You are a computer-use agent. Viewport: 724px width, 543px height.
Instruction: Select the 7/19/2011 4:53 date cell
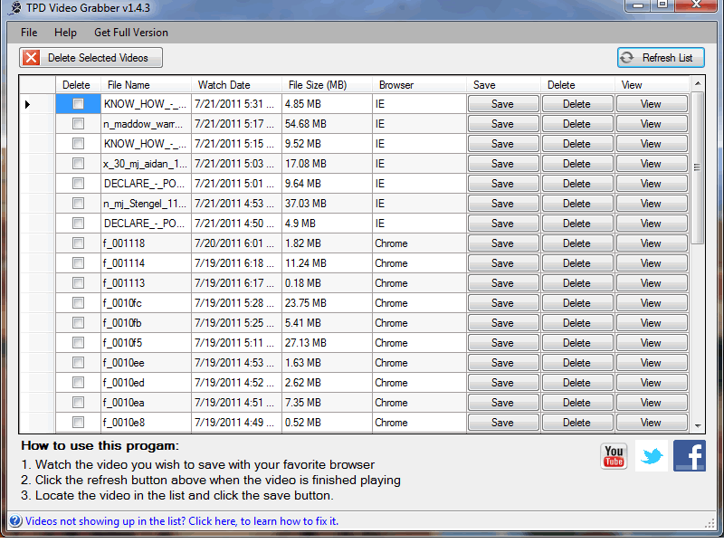[x=236, y=363]
